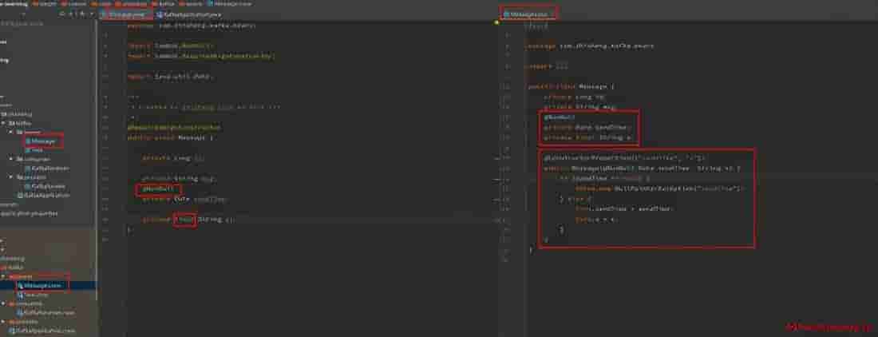This screenshot has height=337, width=878.
Task: Switch to the KafkaApplication.java editor tab
Action: [x=192, y=14]
